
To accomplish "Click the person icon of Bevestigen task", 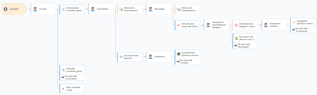I will [150, 9].
